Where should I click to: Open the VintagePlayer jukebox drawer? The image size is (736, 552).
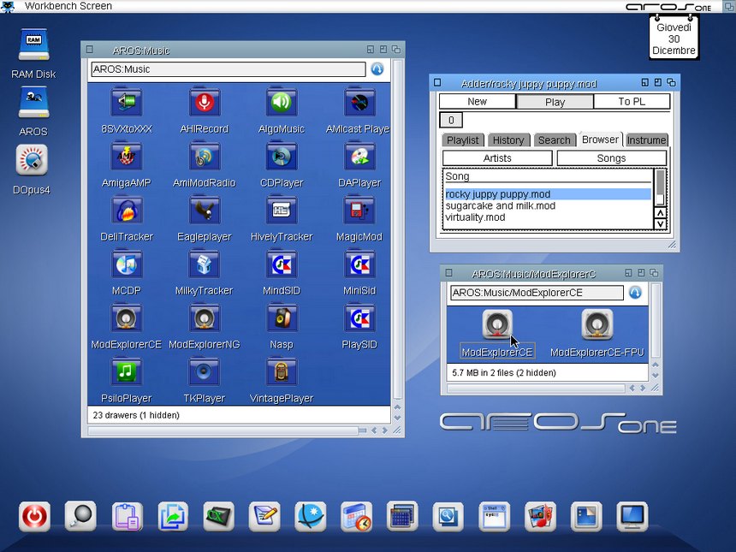(x=282, y=371)
